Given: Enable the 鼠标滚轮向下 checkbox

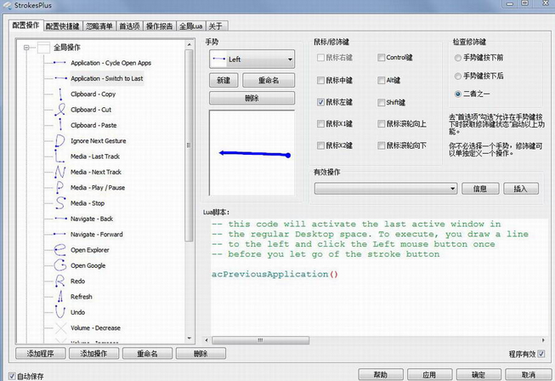Looking at the screenshot, I should point(382,145).
